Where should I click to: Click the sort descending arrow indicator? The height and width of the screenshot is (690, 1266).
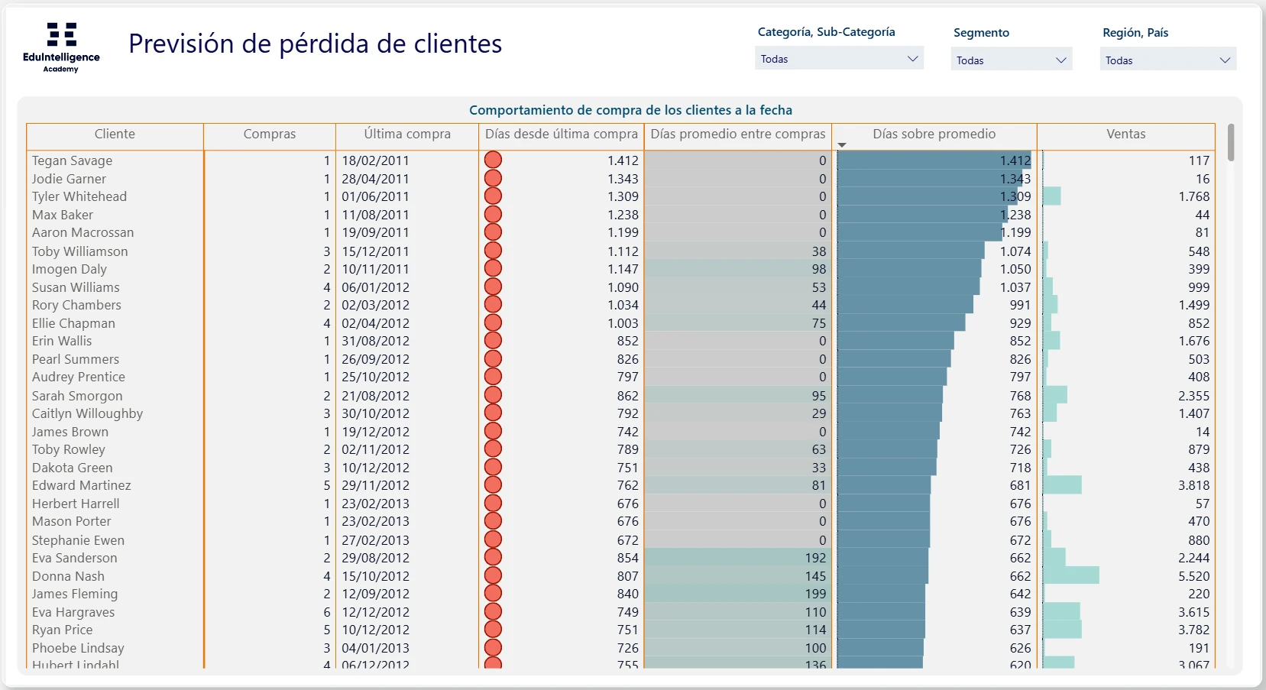[x=842, y=145]
